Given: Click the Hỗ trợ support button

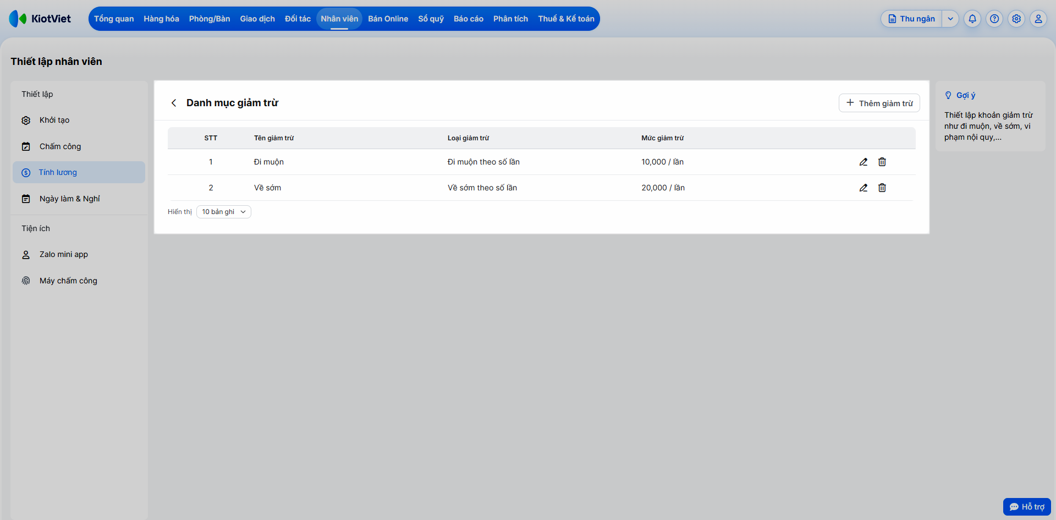Looking at the screenshot, I should point(1027,507).
